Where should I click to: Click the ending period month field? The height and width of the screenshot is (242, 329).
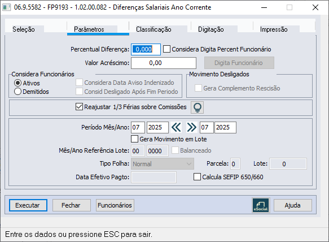click(x=207, y=127)
